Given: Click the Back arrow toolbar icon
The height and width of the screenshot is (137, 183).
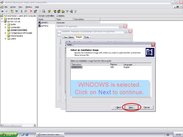Looking at the screenshot, I should click(2, 11).
